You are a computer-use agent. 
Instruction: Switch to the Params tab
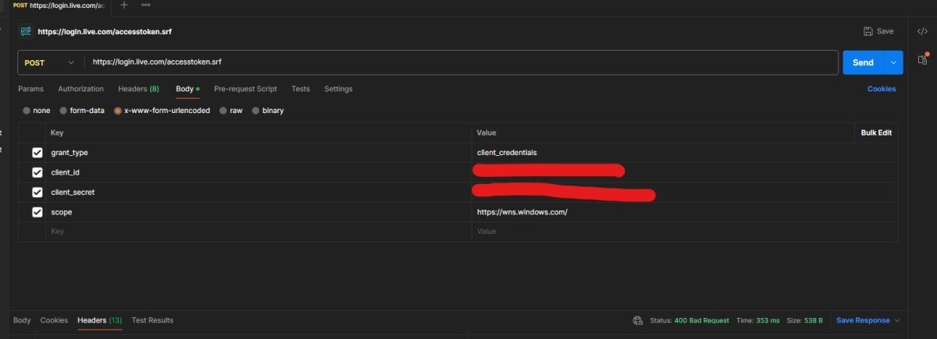(30, 89)
